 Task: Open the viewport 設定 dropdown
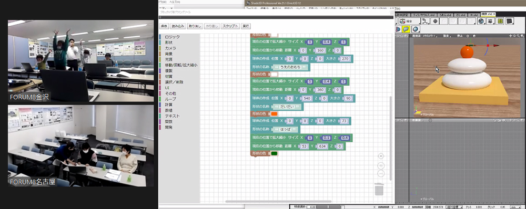(x=447, y=36)
